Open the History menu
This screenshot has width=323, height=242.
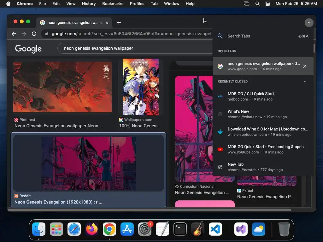pos(89,4)
